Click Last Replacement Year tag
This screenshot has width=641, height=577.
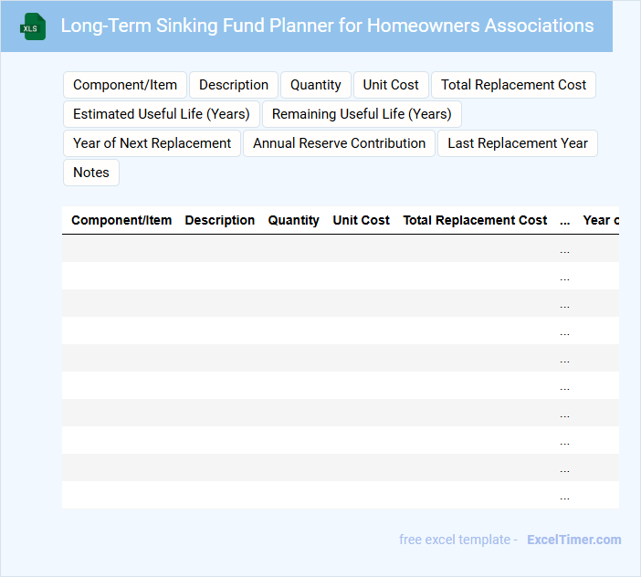[x=518, y=143]
